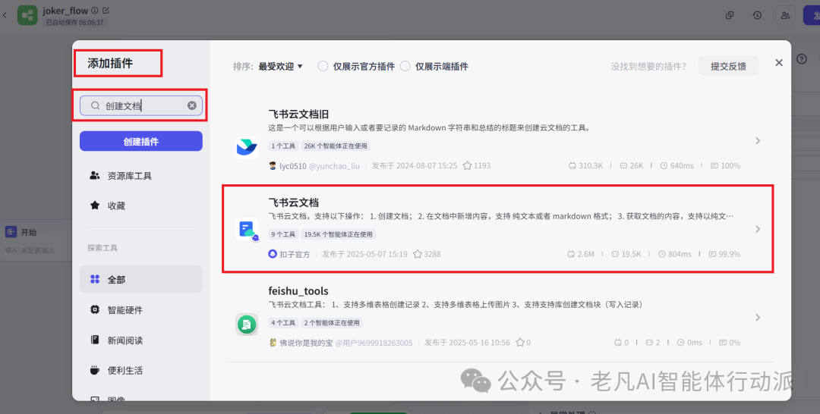Click the 提交反馈 button
Screen dimensions: 820x414
(728, 66)
